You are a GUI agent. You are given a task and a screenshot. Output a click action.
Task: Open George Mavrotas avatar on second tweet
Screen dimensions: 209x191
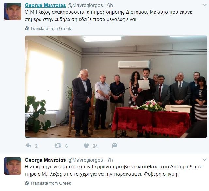click(12, 166)
